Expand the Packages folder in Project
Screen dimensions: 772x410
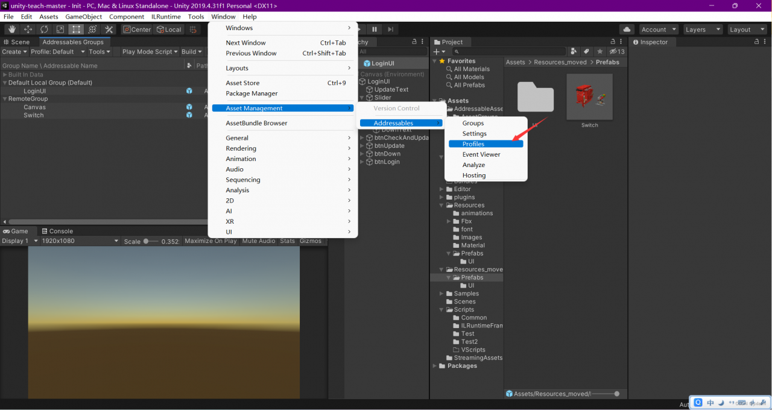click(435, 366)
